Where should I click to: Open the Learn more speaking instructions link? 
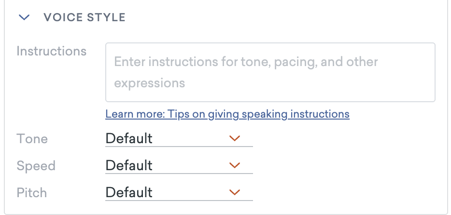(x=227, y=114)
